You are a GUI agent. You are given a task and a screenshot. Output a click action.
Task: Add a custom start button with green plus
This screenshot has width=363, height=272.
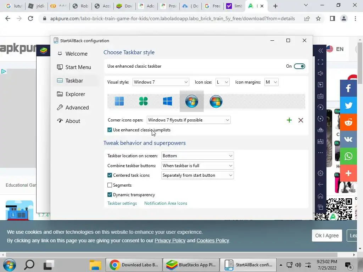(289, 120)
